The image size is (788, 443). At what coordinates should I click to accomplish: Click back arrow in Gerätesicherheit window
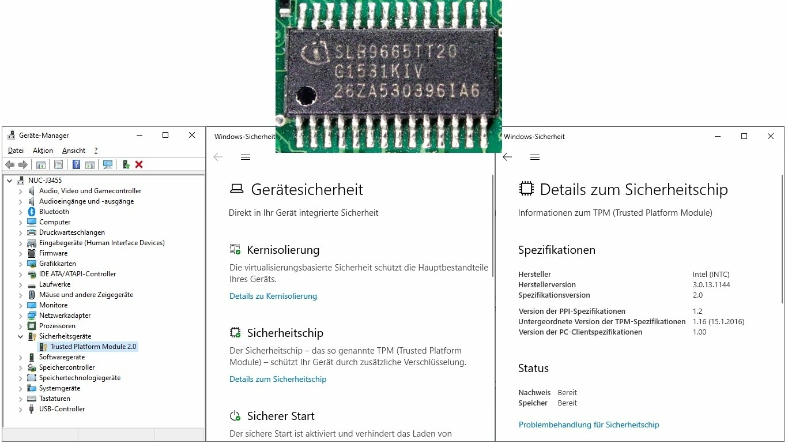click(x=218, y=157)
